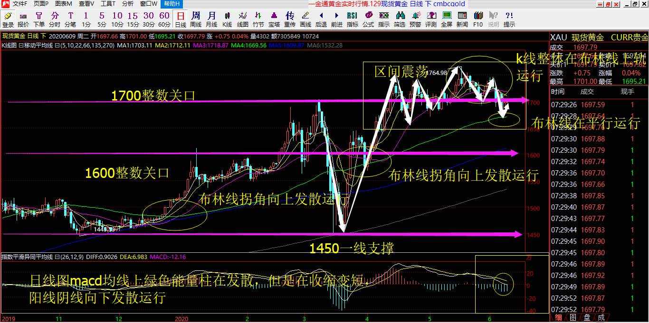Click the 07:29:26 trade row
The width and height of the screenshot is (649, 323).
tap(599, 104)
